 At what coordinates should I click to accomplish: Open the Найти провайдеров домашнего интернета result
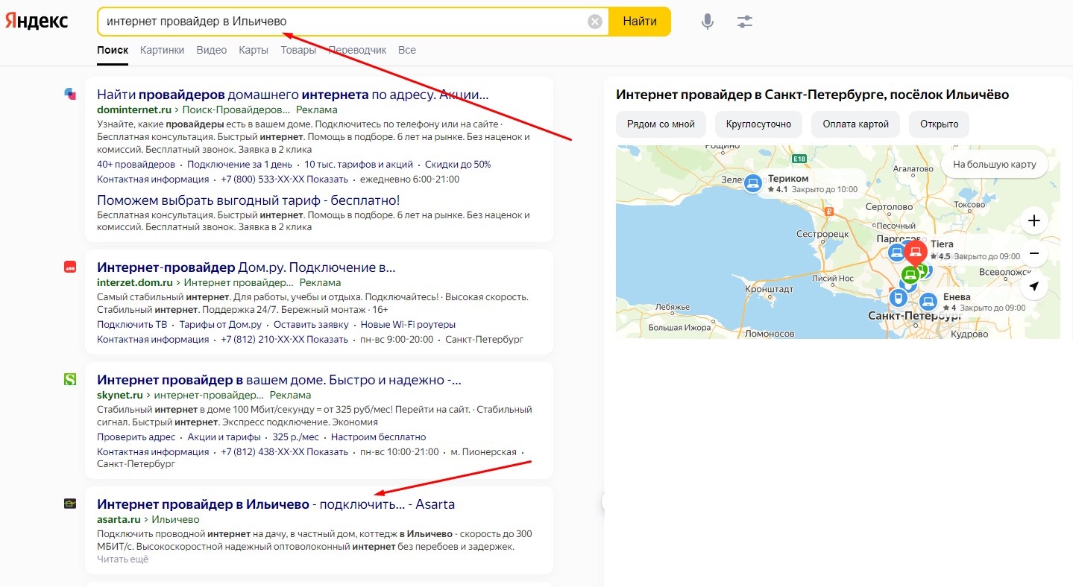(x=293, y=95)
